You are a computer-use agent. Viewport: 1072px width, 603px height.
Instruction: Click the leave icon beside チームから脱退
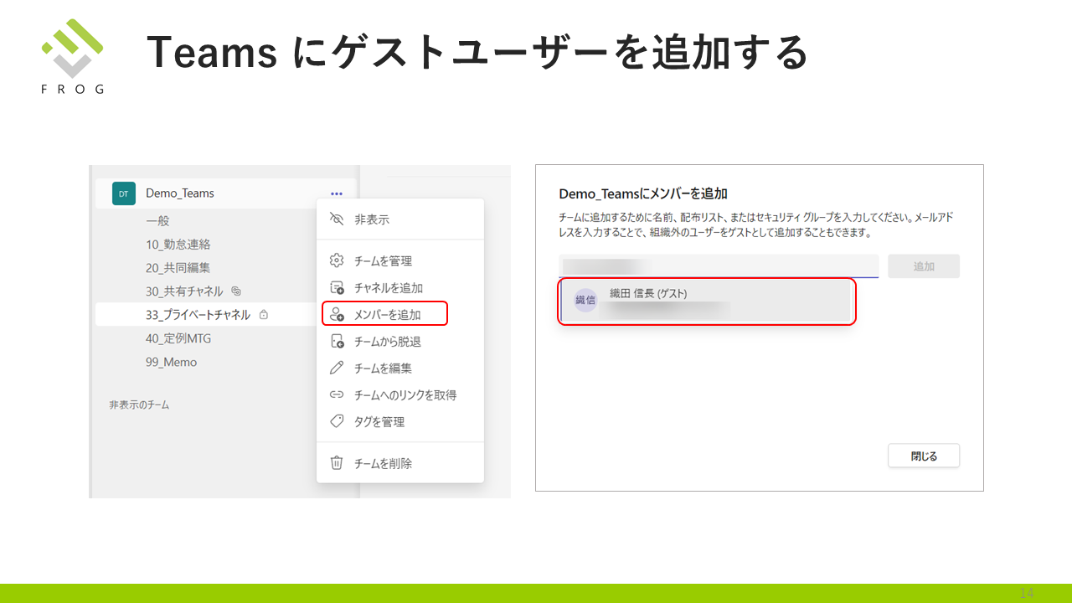pos(337,341)
